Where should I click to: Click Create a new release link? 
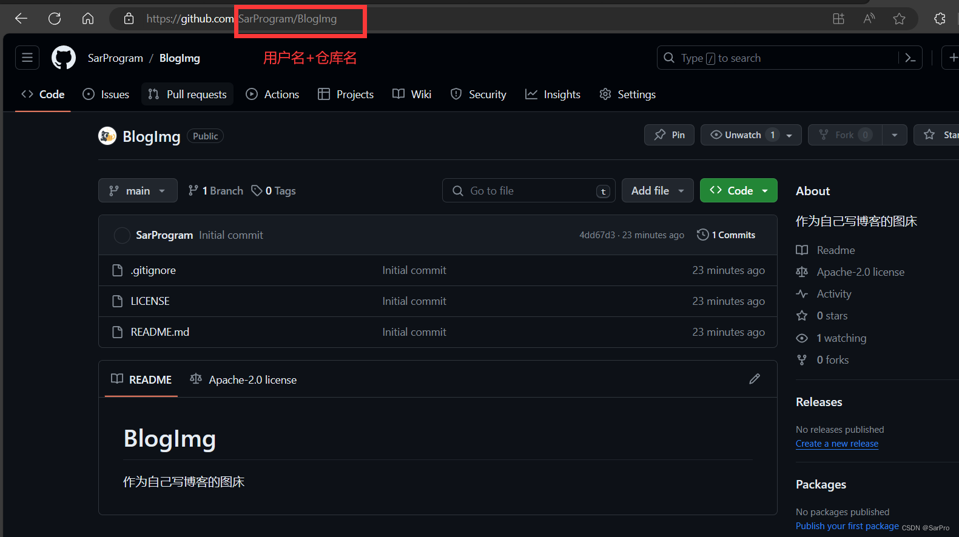(x=837, y=444)
